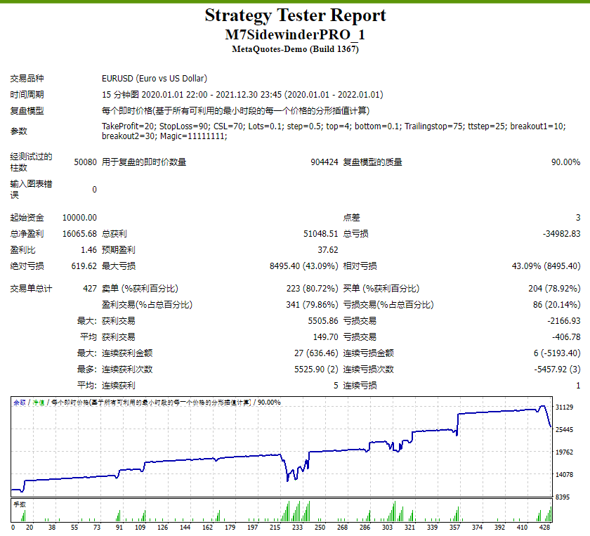Click expected payoff value 37.62
The height and width of the screenshot is (536, 590).
pyautogui.click(x=328, y=250)
